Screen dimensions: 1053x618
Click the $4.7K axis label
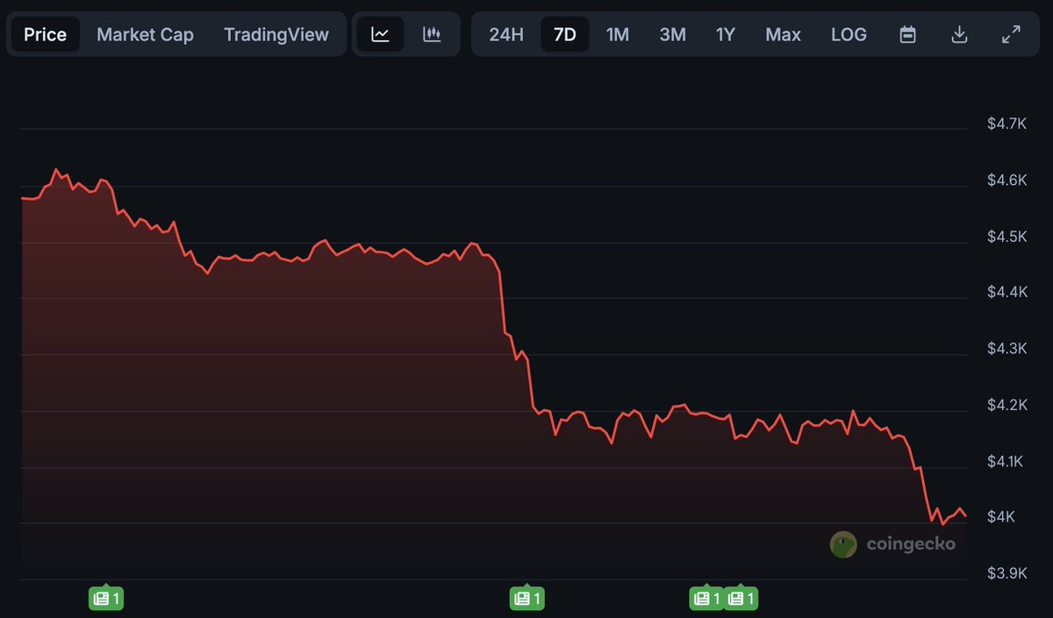click(1006, 124)
